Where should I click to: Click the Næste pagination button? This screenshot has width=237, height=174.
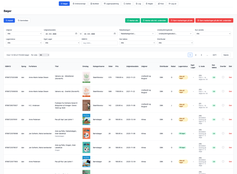[x=226, y=55]
